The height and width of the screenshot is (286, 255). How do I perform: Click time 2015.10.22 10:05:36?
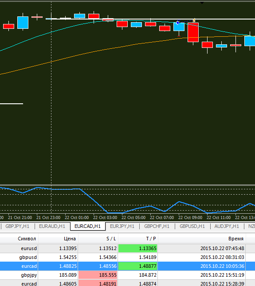coord(222,266)
